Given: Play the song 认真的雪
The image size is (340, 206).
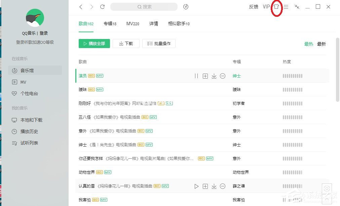Looking at the screenshot, I should tap(197, 186).
